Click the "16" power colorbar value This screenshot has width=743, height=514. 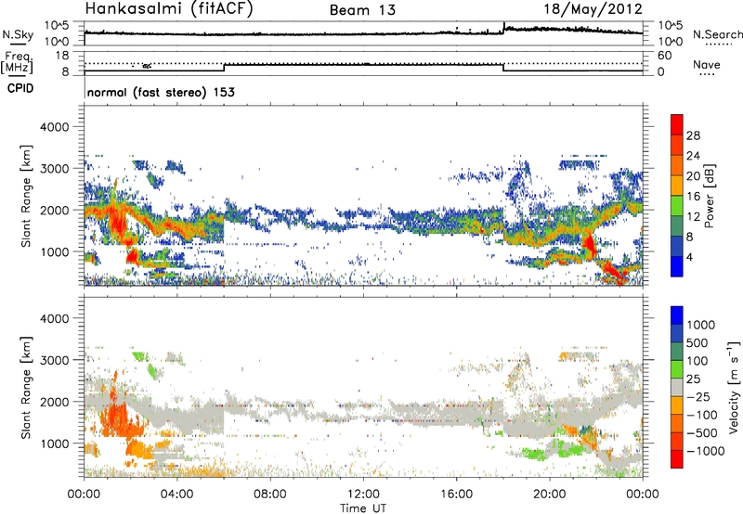(693, 197)
